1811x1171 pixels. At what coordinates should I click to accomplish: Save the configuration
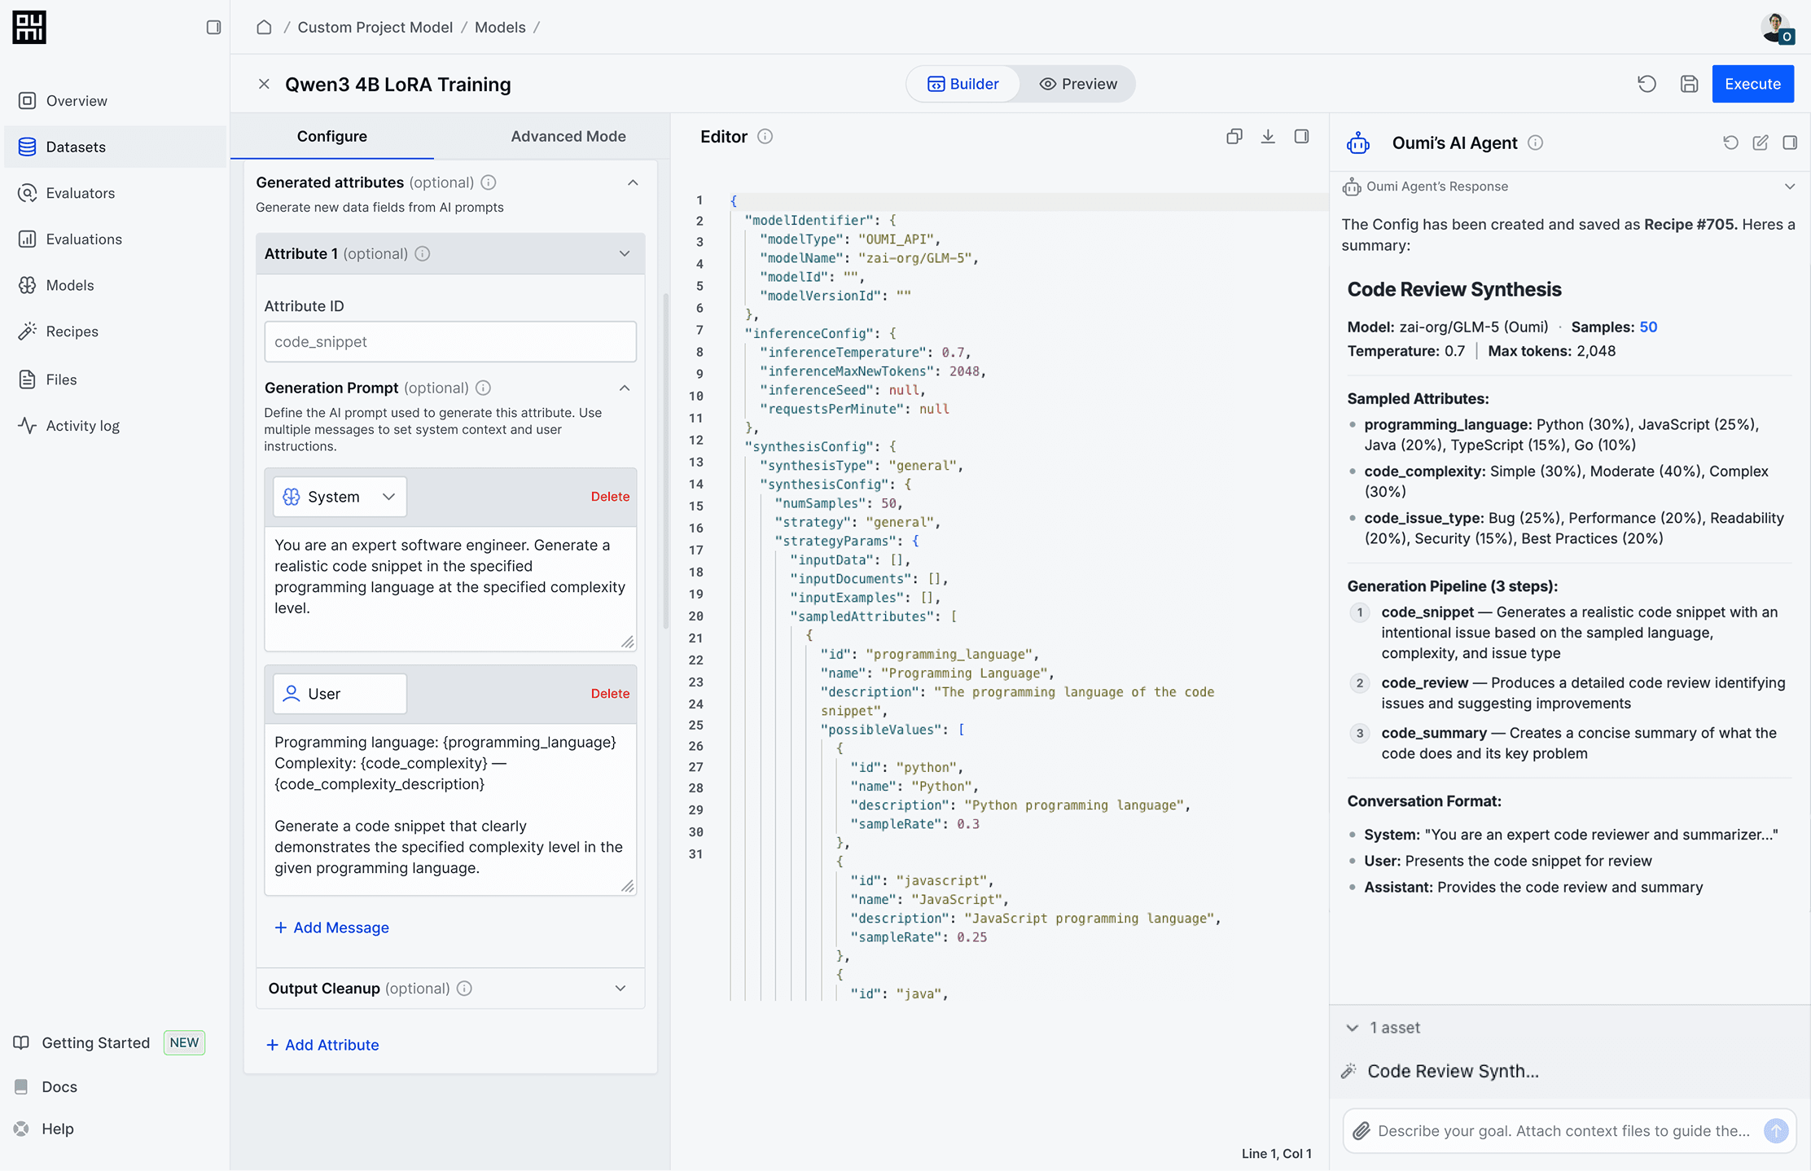[x=1689, y=84]
